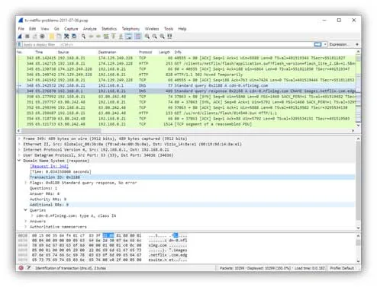377x287 pixels.
Task: Sort by the Length column header
Action: click(164, 52)
